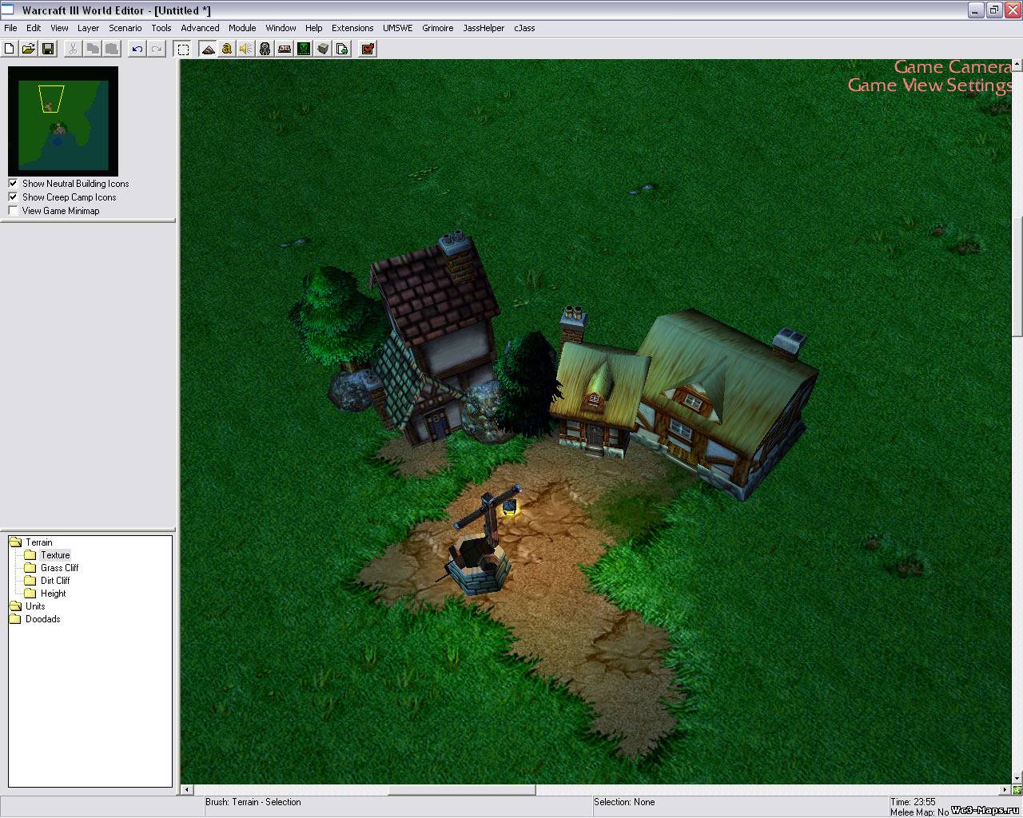Click Game View Settings text
The width and height of the screenshot is (1023, 818).
[x=929, y=85]
